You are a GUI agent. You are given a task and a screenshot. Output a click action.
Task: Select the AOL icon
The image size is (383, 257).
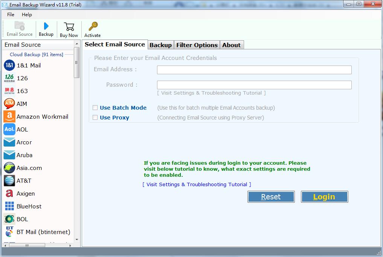tap(9, 130)
